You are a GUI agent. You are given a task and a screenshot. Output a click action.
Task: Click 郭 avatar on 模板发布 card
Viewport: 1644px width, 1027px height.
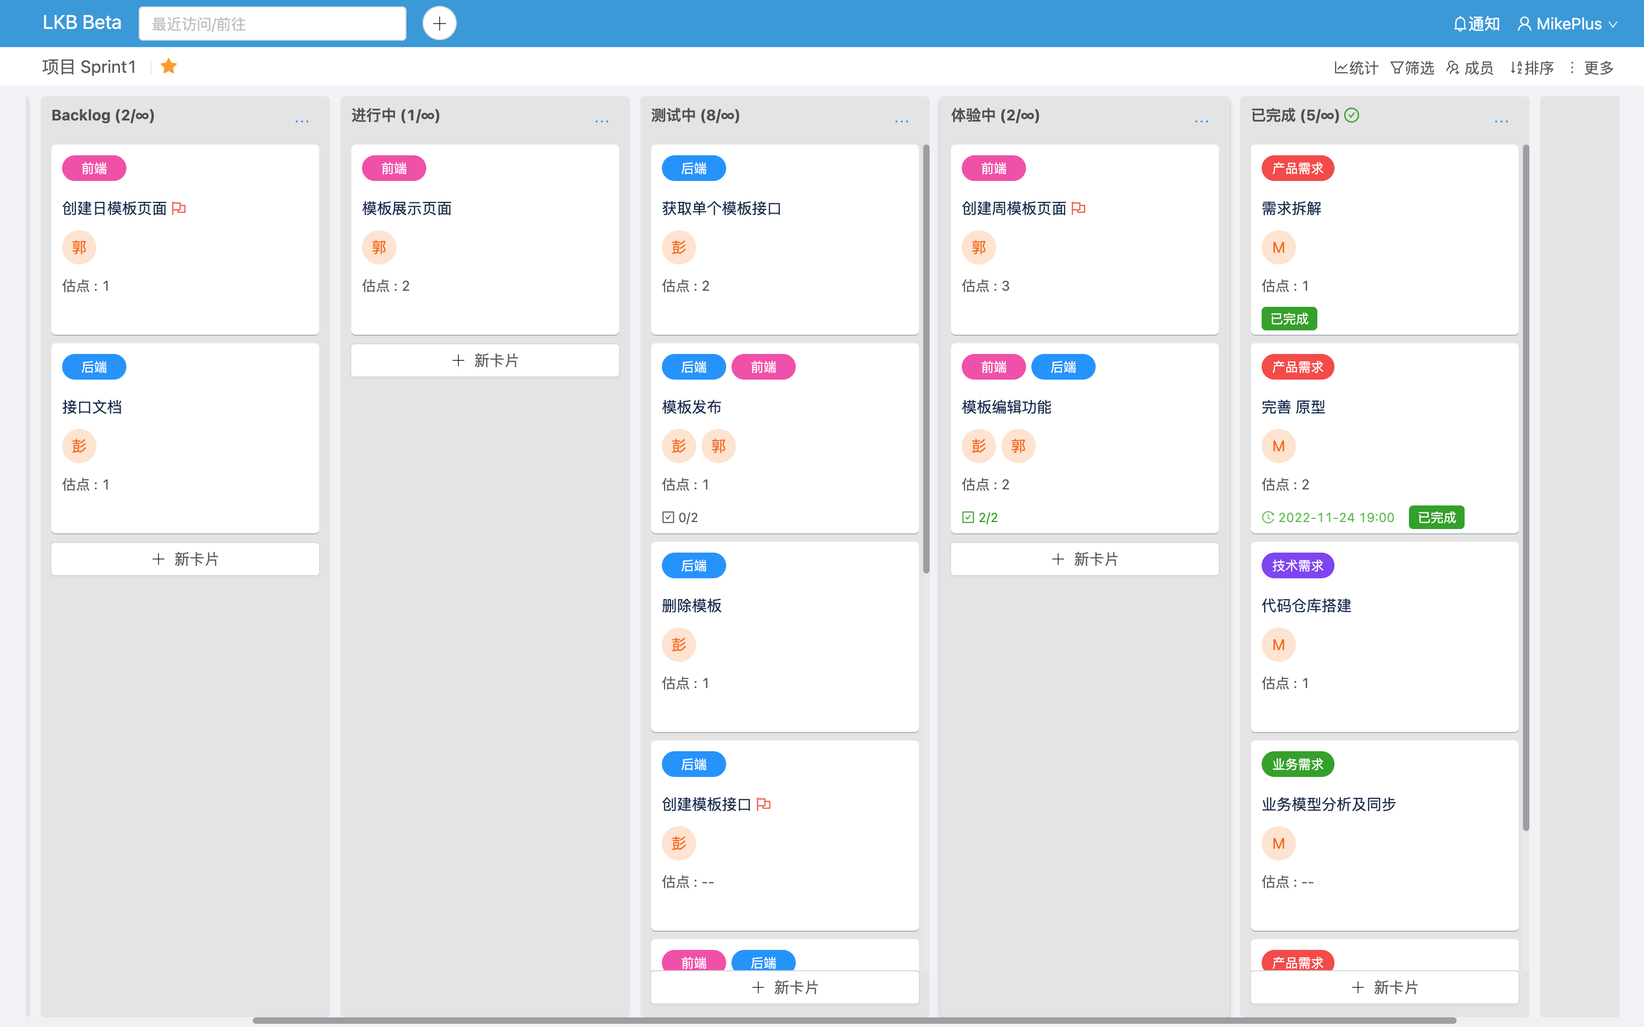[x=718, y=446]
